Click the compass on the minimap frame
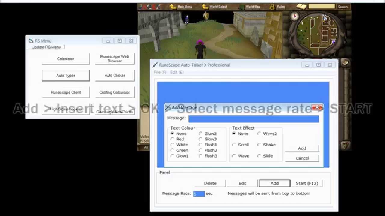The width and height of the screenshot is (385, 216). click(x=294, y=16)
